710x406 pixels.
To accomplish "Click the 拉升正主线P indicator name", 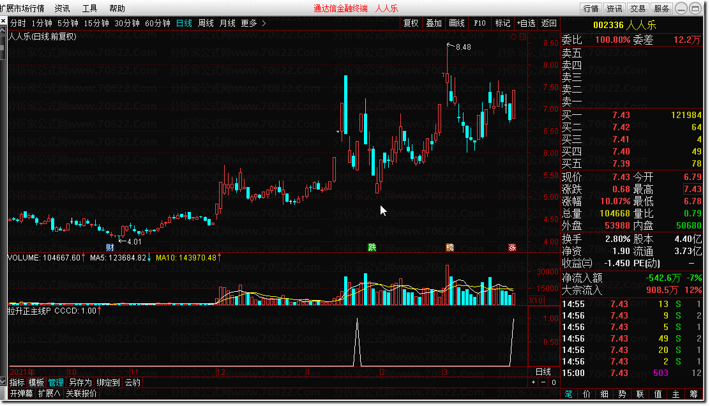I will (29, 311).
